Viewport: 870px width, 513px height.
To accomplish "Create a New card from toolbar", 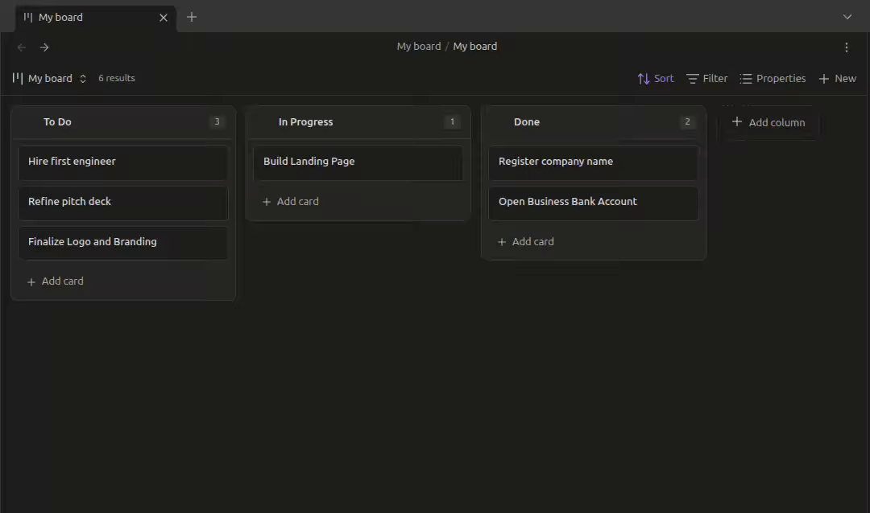I will (x=837, y=79).
